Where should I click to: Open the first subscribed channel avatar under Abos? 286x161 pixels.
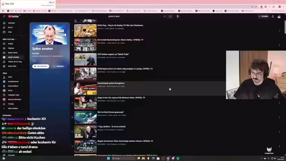tap(4, 77)
